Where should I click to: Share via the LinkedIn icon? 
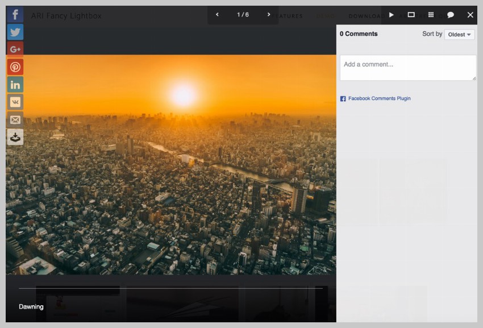pyautogui.click(x=15, y=85)
